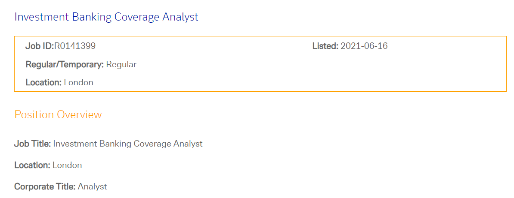This screenshot has height=198, width=514.
Task: Click the Location label below Job Title
Action: coord(32,165)
